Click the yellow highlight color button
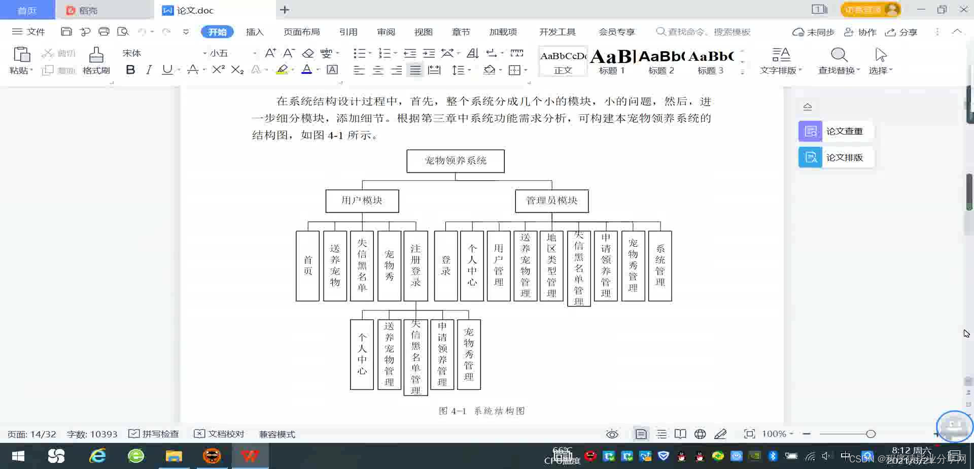This screenshot has height=469, width=974. coord(283,70)
